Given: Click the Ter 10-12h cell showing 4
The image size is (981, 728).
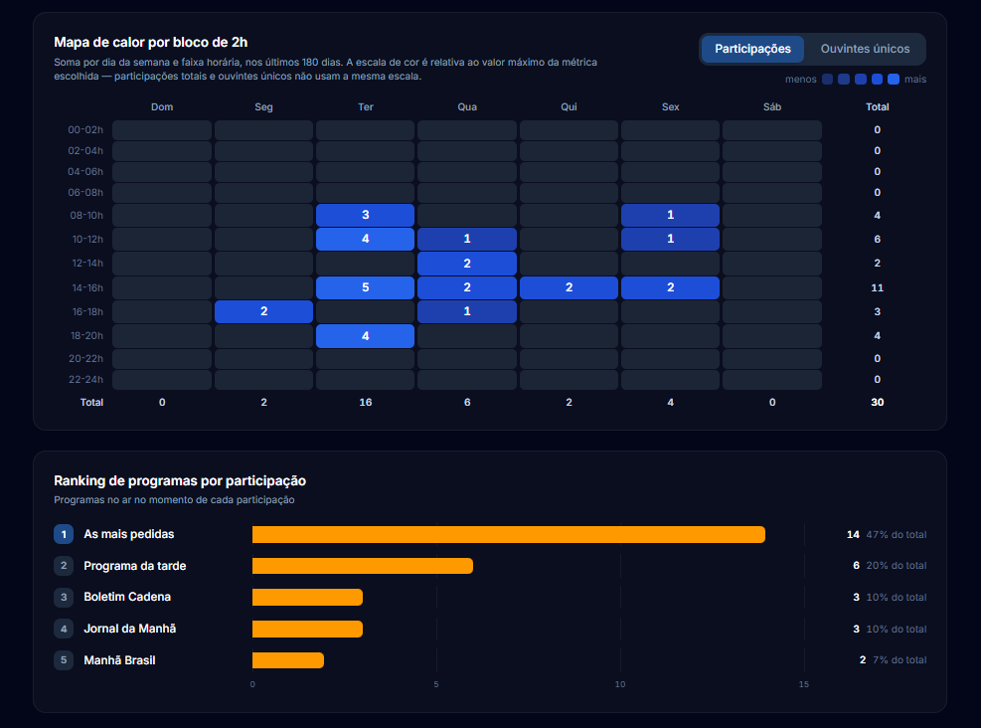Looking at the screenshot, I should click(x=366, y=239).
